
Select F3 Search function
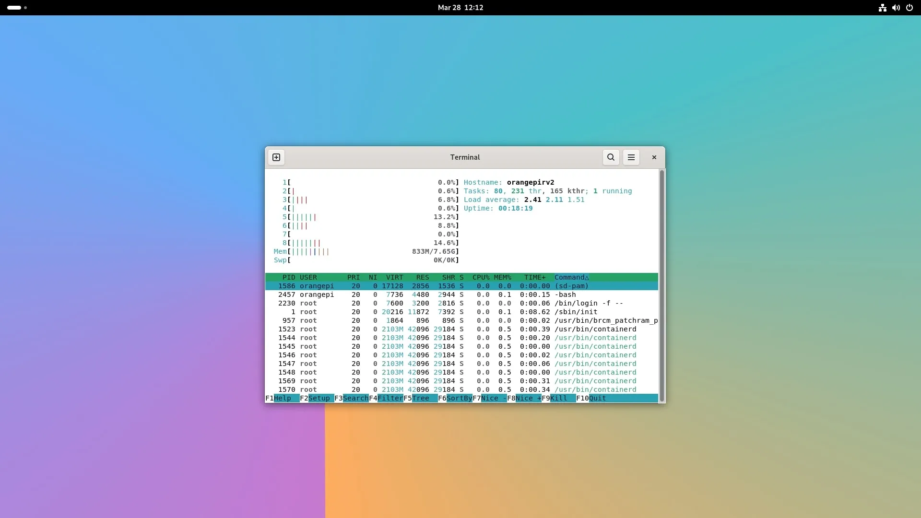tap(355, 398)
